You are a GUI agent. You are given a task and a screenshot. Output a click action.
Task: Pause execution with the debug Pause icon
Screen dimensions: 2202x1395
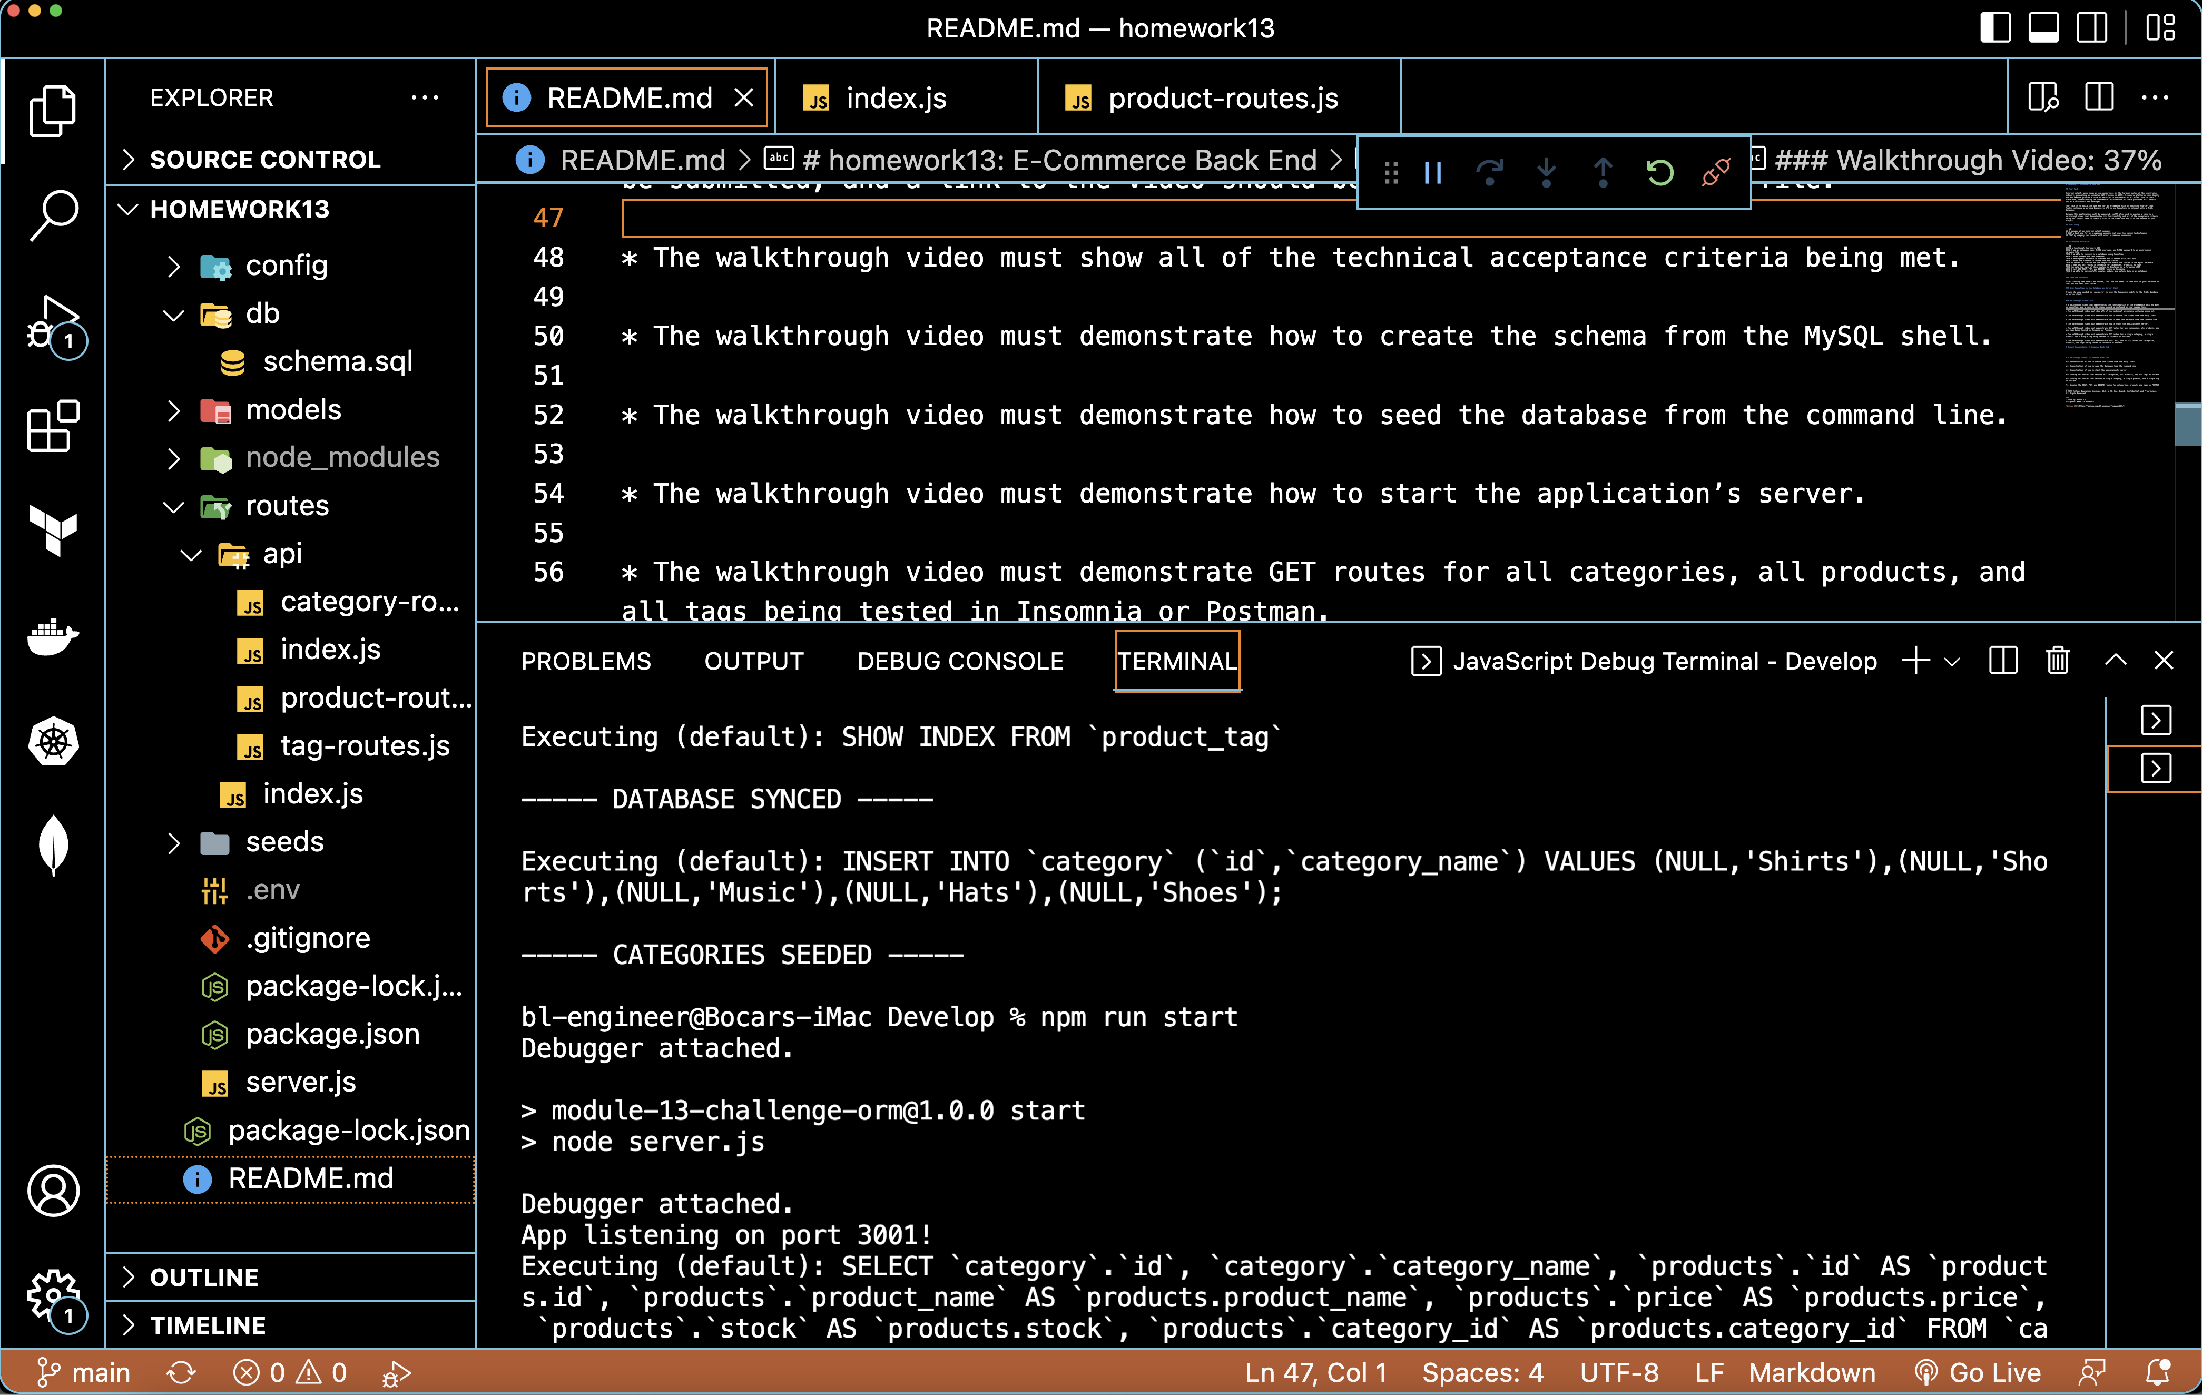point(1433,173)
